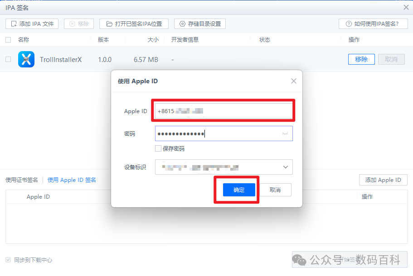
Task: Click the Apple ID input field
Action: click(224, 111)
